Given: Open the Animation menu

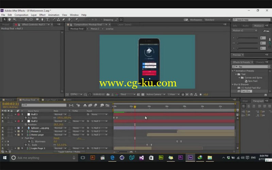Looking at the screenshot, I should (54, 15).
